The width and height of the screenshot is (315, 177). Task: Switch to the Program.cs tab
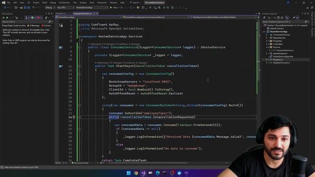(61, 13)
